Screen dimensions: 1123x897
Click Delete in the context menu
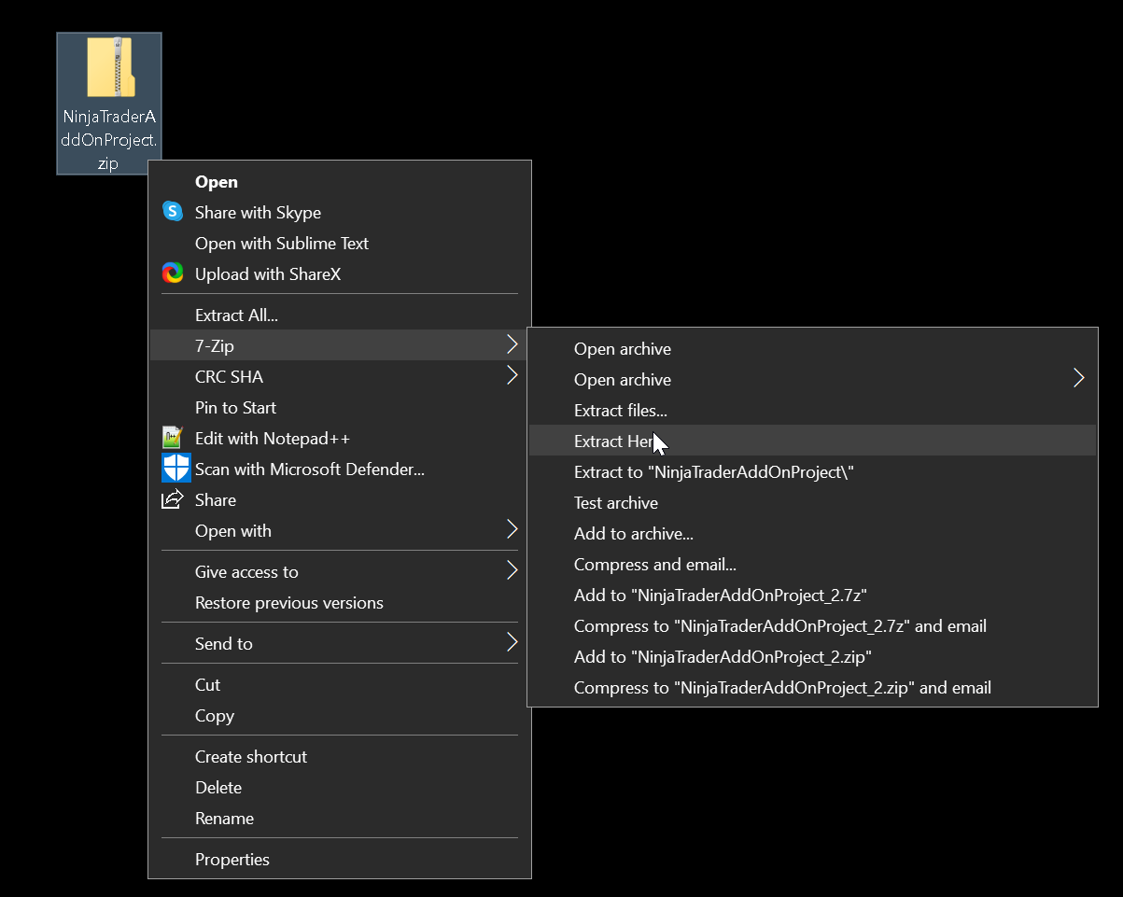click(218, 787)
